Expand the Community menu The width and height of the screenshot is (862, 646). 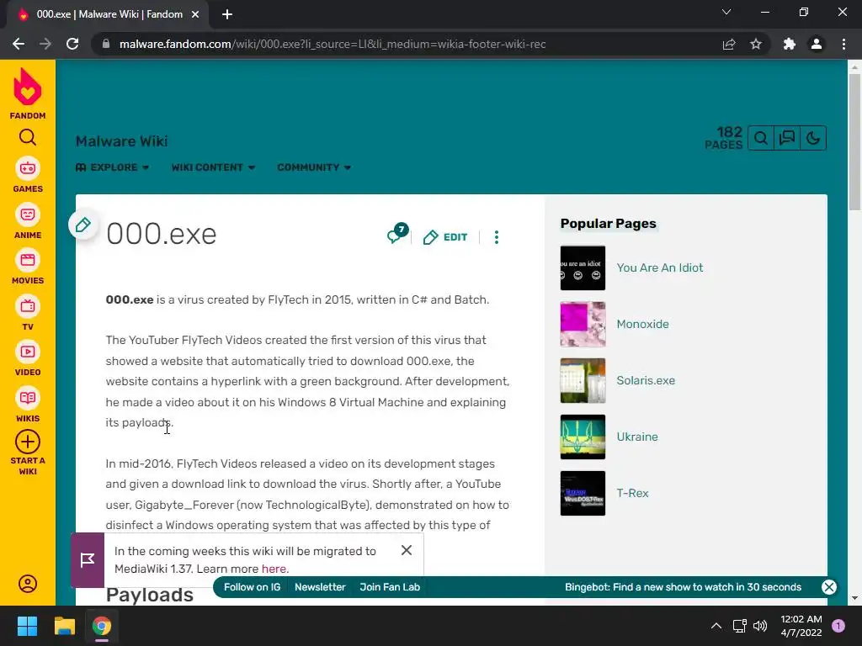314,167
